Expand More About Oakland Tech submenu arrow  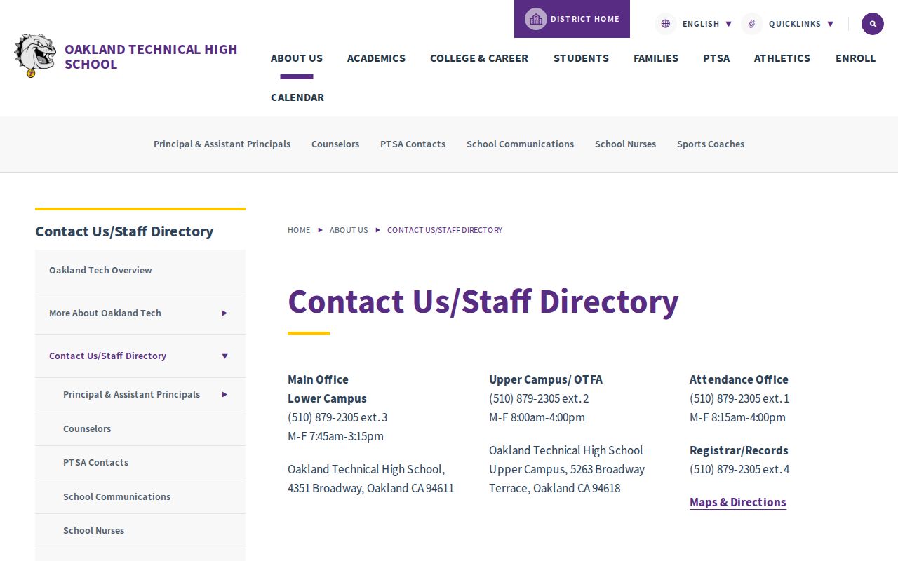point(224,313)
